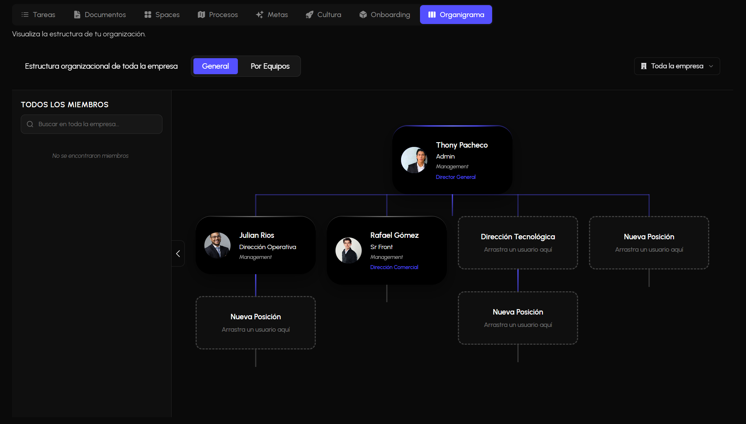Click the Dirección Comercial position link
This screenshot has height=424, width=746.
(x=394, y=267)
